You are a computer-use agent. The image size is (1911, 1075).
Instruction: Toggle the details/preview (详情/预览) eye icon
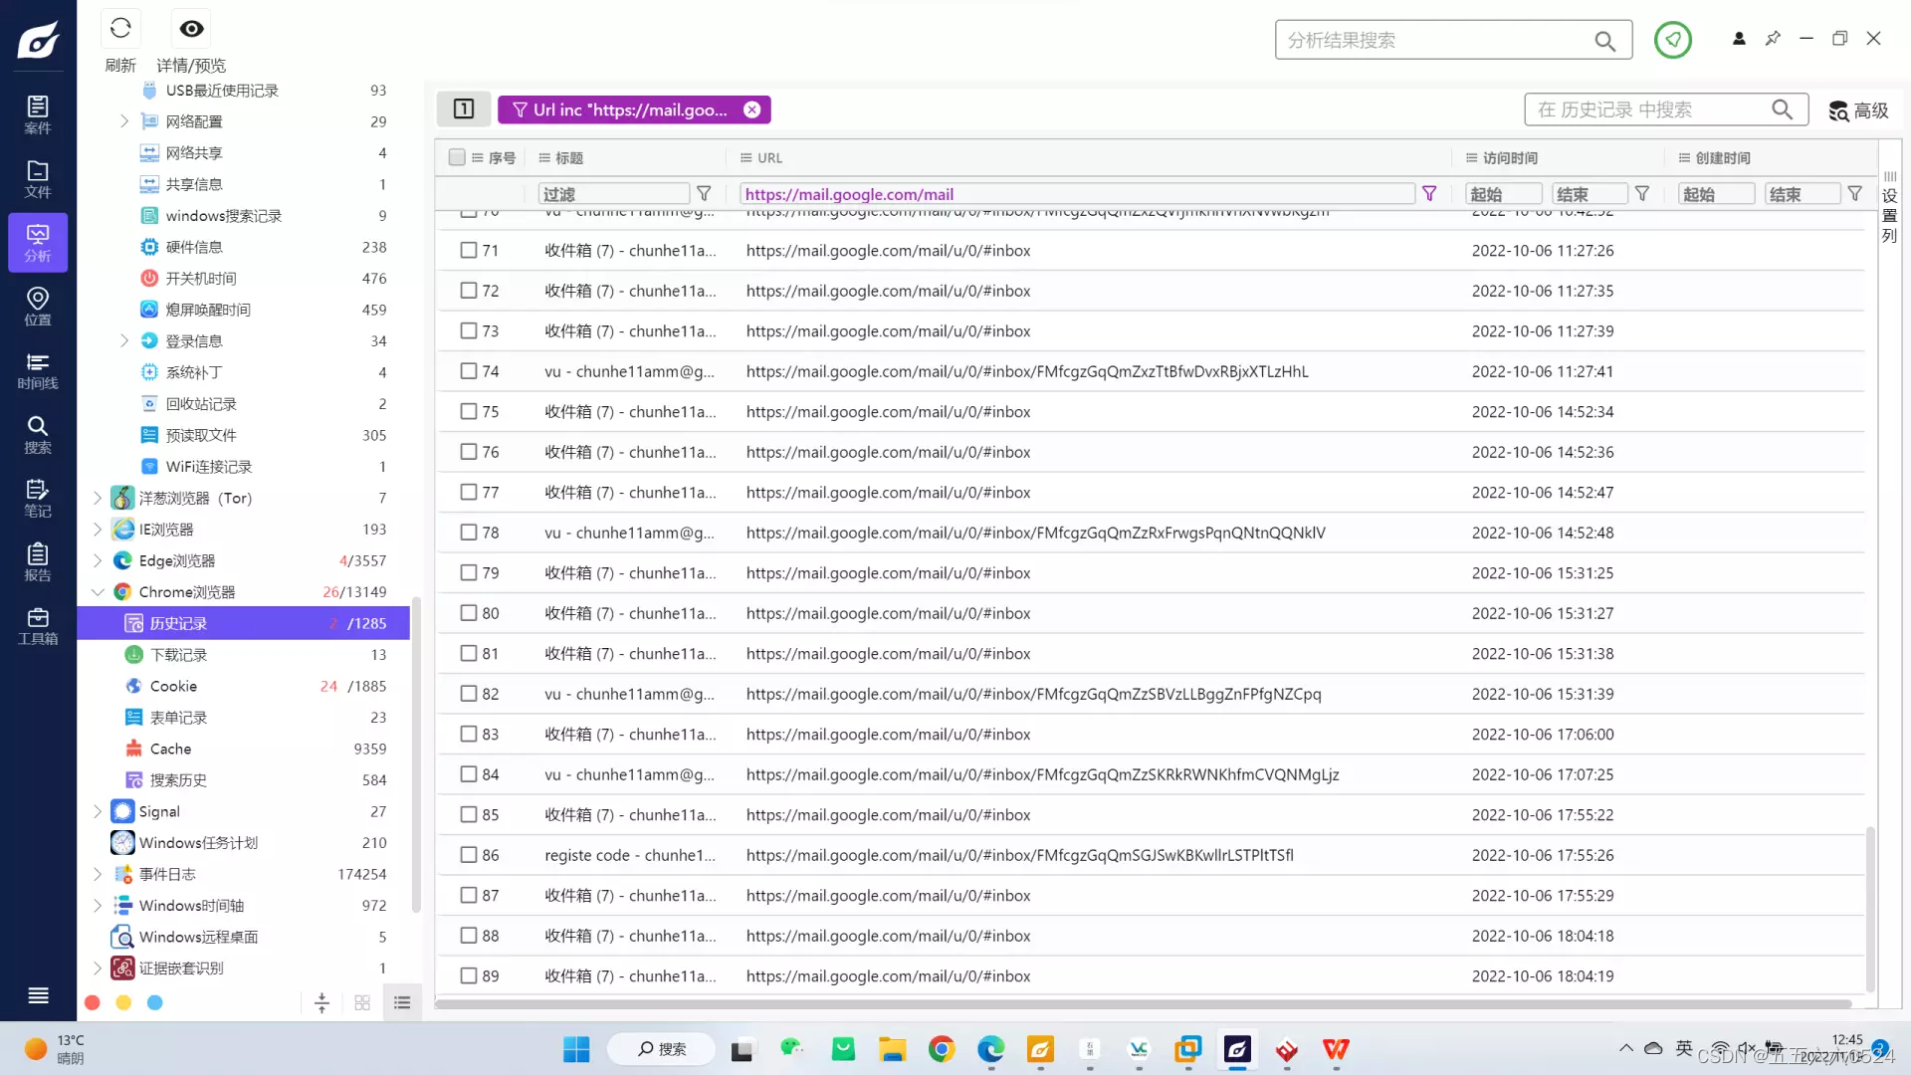tap(191, 29)
